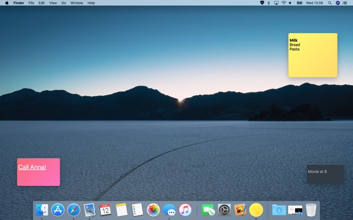Open the Trash in the Dock

(311, 210)
